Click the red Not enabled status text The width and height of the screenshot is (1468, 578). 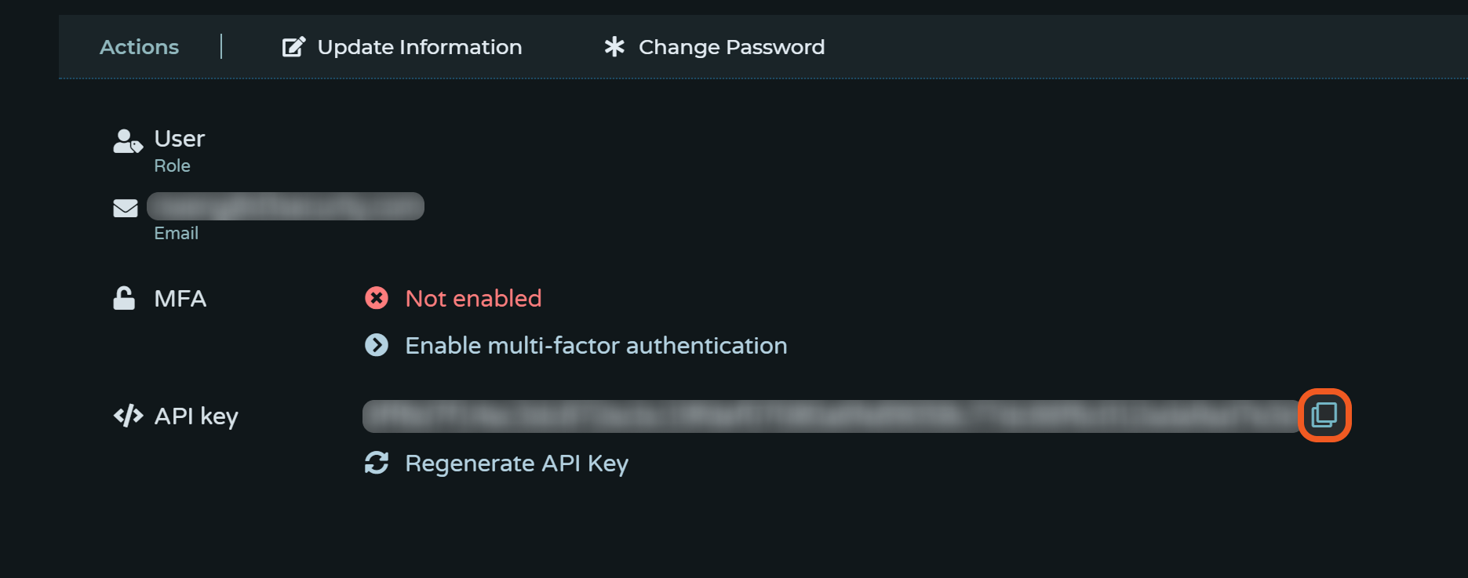(473, 298)
